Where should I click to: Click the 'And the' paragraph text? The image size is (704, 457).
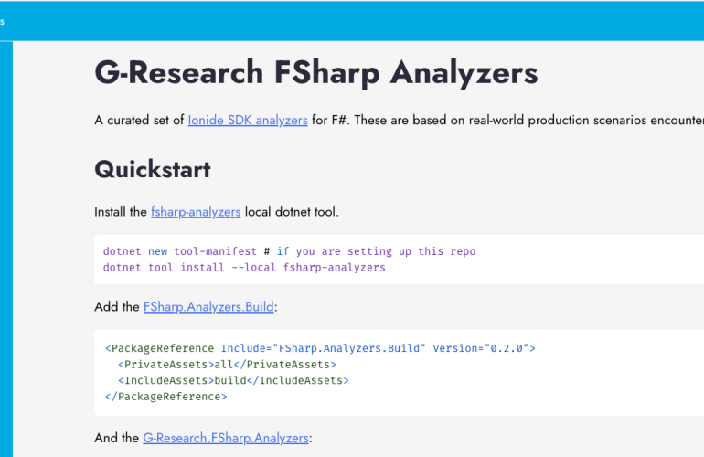click(x=117, y=438)
